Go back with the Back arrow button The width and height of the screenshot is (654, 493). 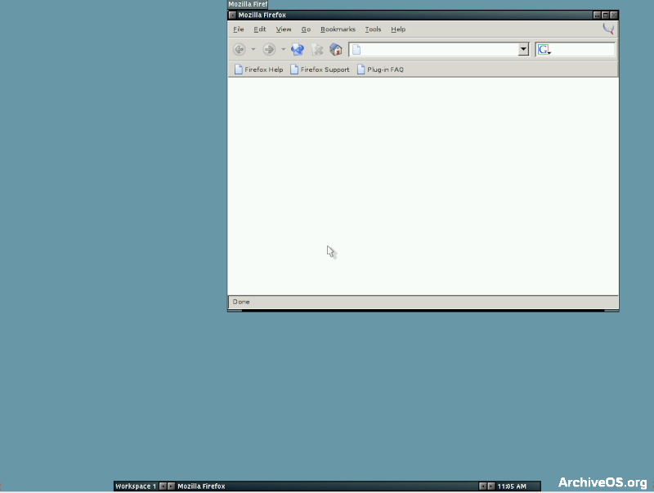239,50
